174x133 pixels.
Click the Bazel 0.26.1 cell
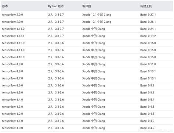[148, 22]
